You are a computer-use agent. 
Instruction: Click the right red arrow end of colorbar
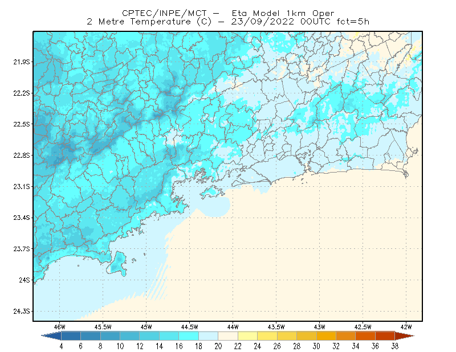[405, 336]
